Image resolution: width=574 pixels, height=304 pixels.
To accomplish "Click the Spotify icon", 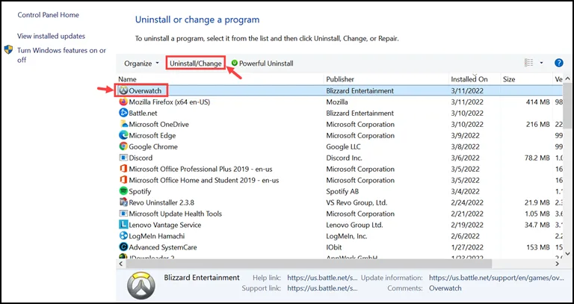I will click(x=123, y=191).
